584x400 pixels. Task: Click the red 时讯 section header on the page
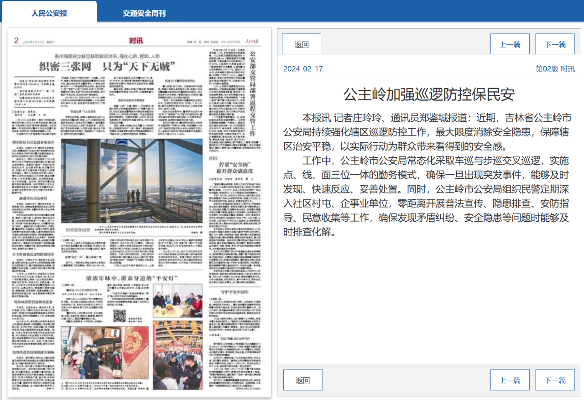pos(136,41)
